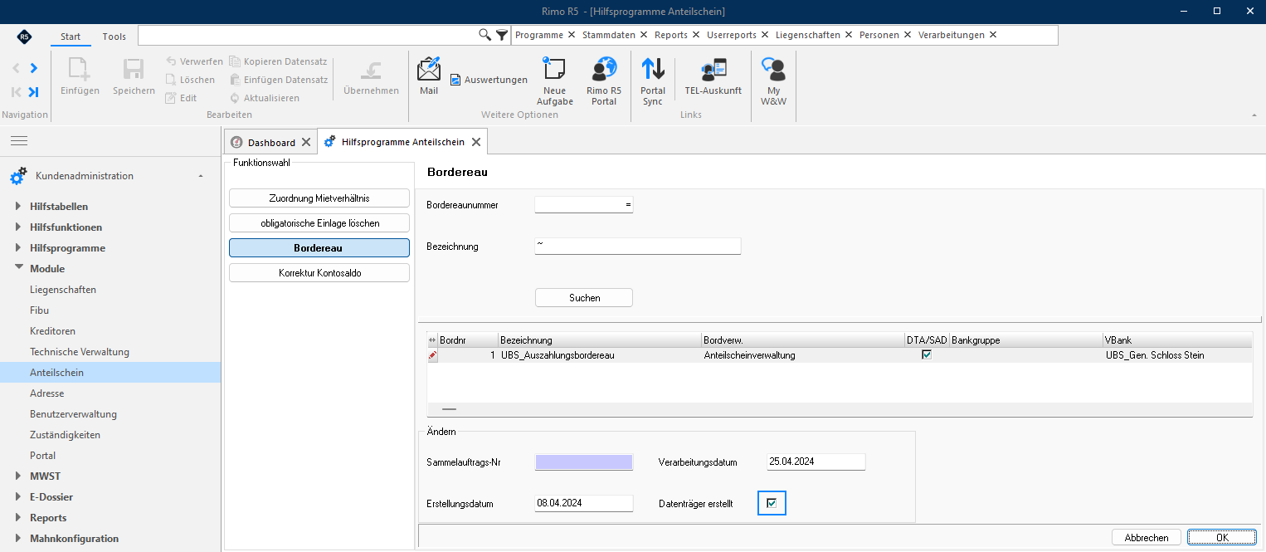Click Löschen in the ribbon
Image resolution: width=1266 pixels, height=552 pixels.
click(190, 80)
